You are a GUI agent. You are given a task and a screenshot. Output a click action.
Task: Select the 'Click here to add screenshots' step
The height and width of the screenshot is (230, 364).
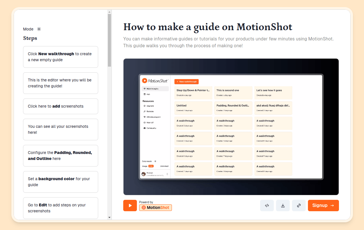pyautogui.click(x=61, y=106)
